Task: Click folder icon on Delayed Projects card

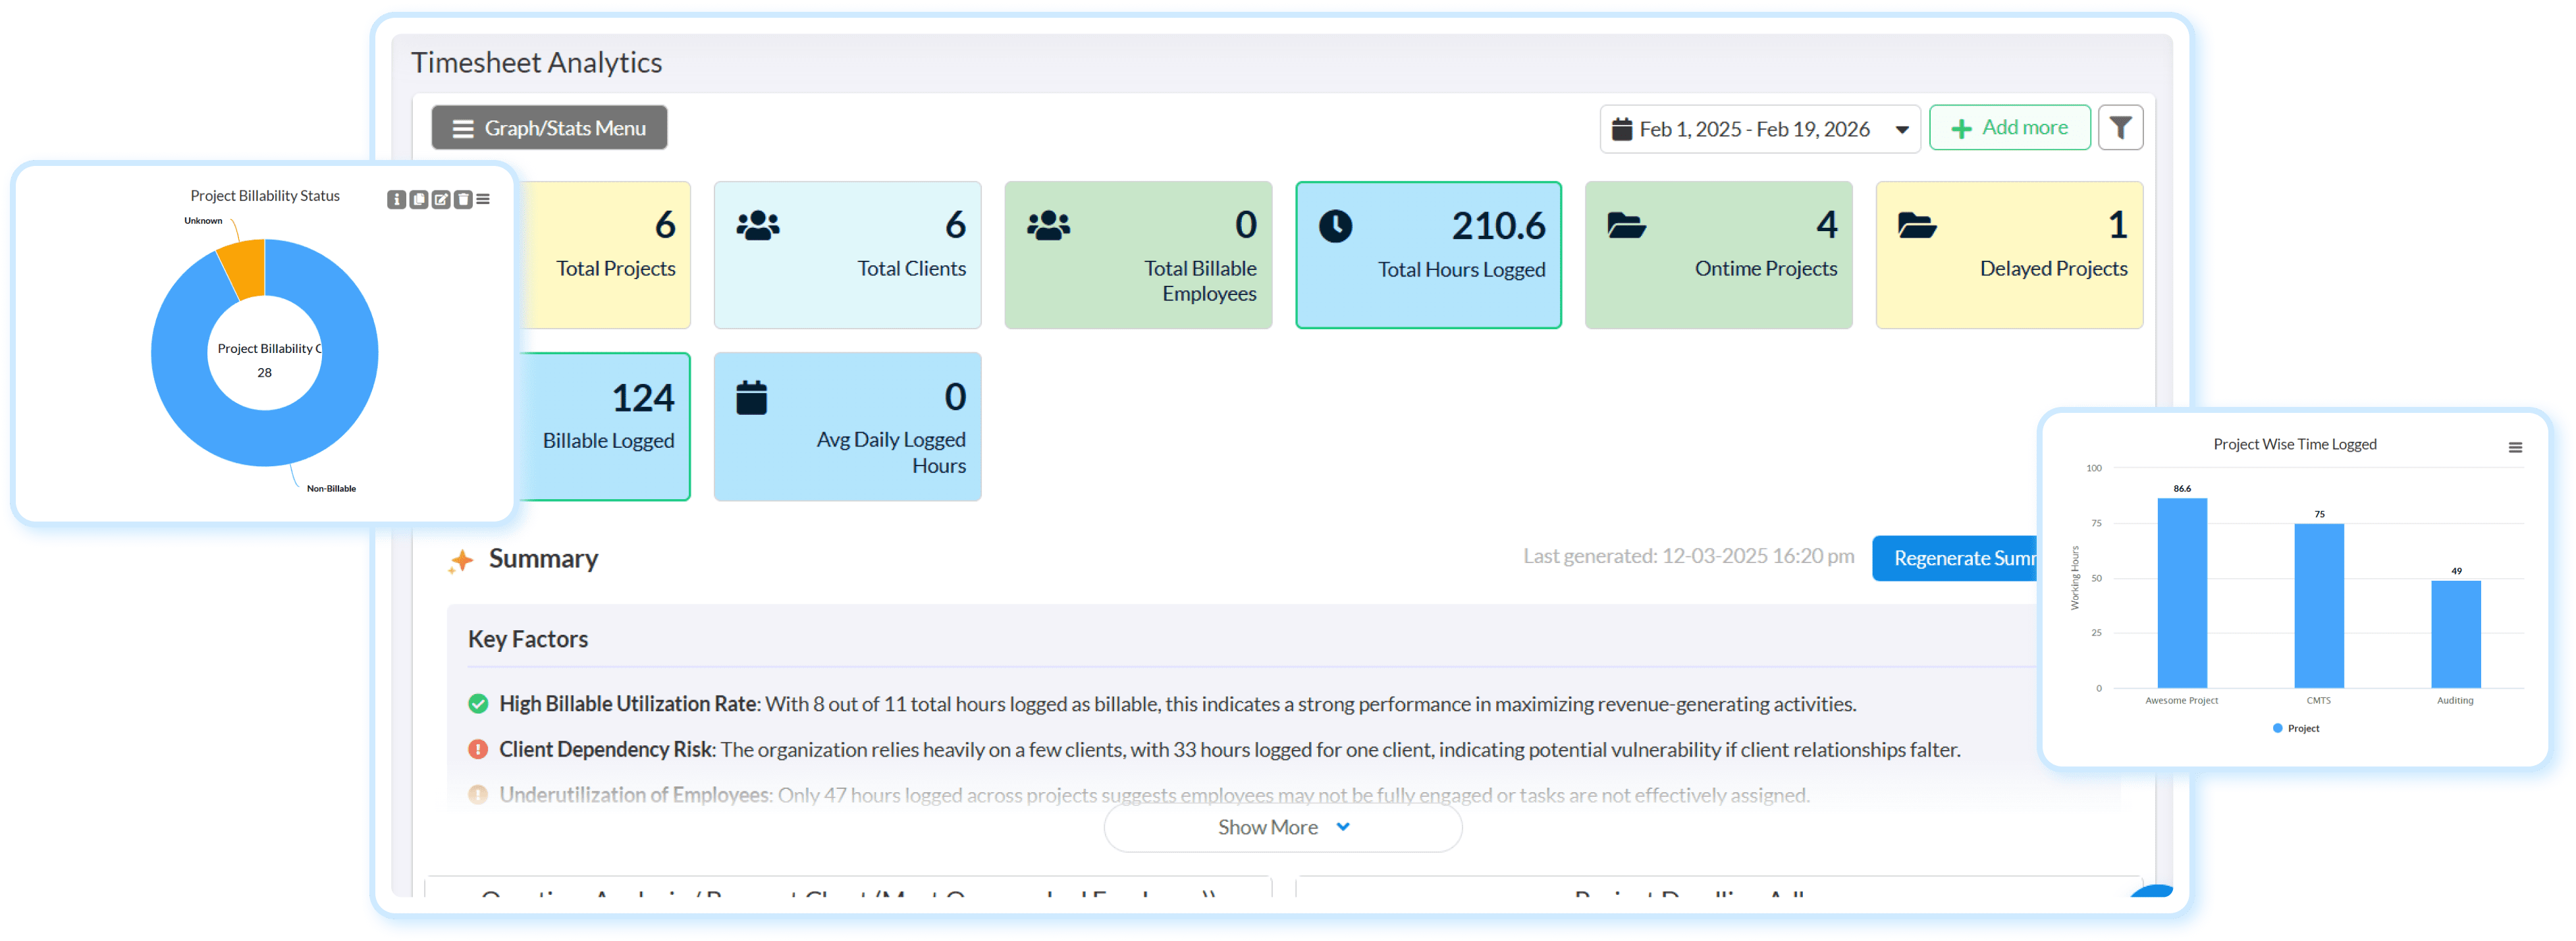Action: pos(1916,226)
